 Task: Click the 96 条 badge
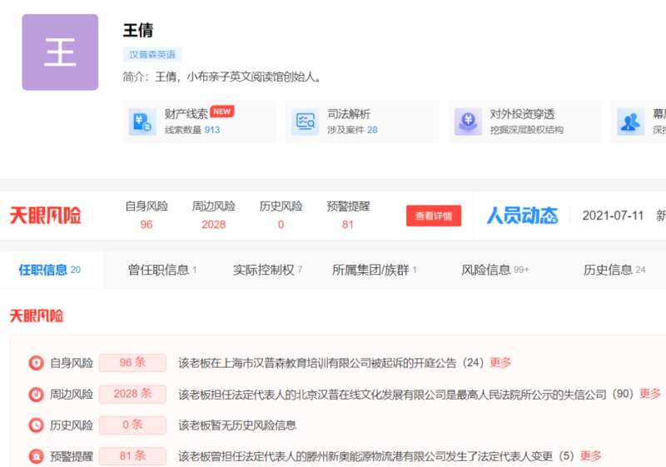132,363
